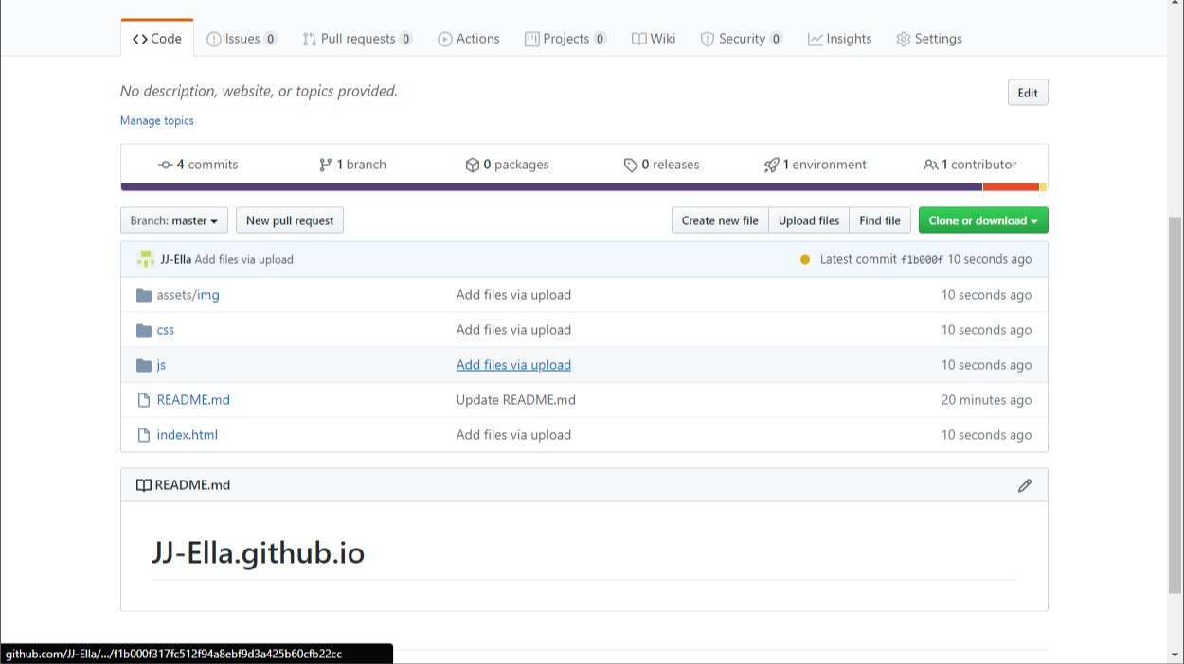View the 1 environment link
The image size is (1184, 664).
pos(816,165)
